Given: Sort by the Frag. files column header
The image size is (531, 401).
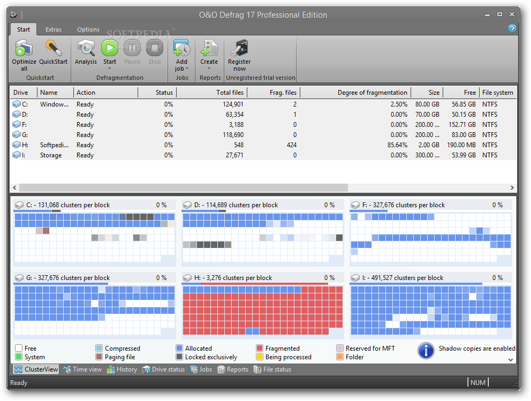Looking at the screenshot, I should (274, 93).
